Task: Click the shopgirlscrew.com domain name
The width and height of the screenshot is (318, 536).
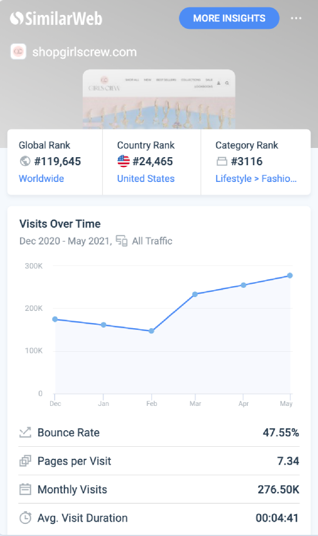Action: [85, 52]
